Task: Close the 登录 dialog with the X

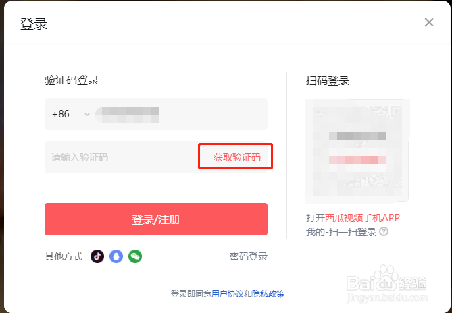Action: [429, 22]
